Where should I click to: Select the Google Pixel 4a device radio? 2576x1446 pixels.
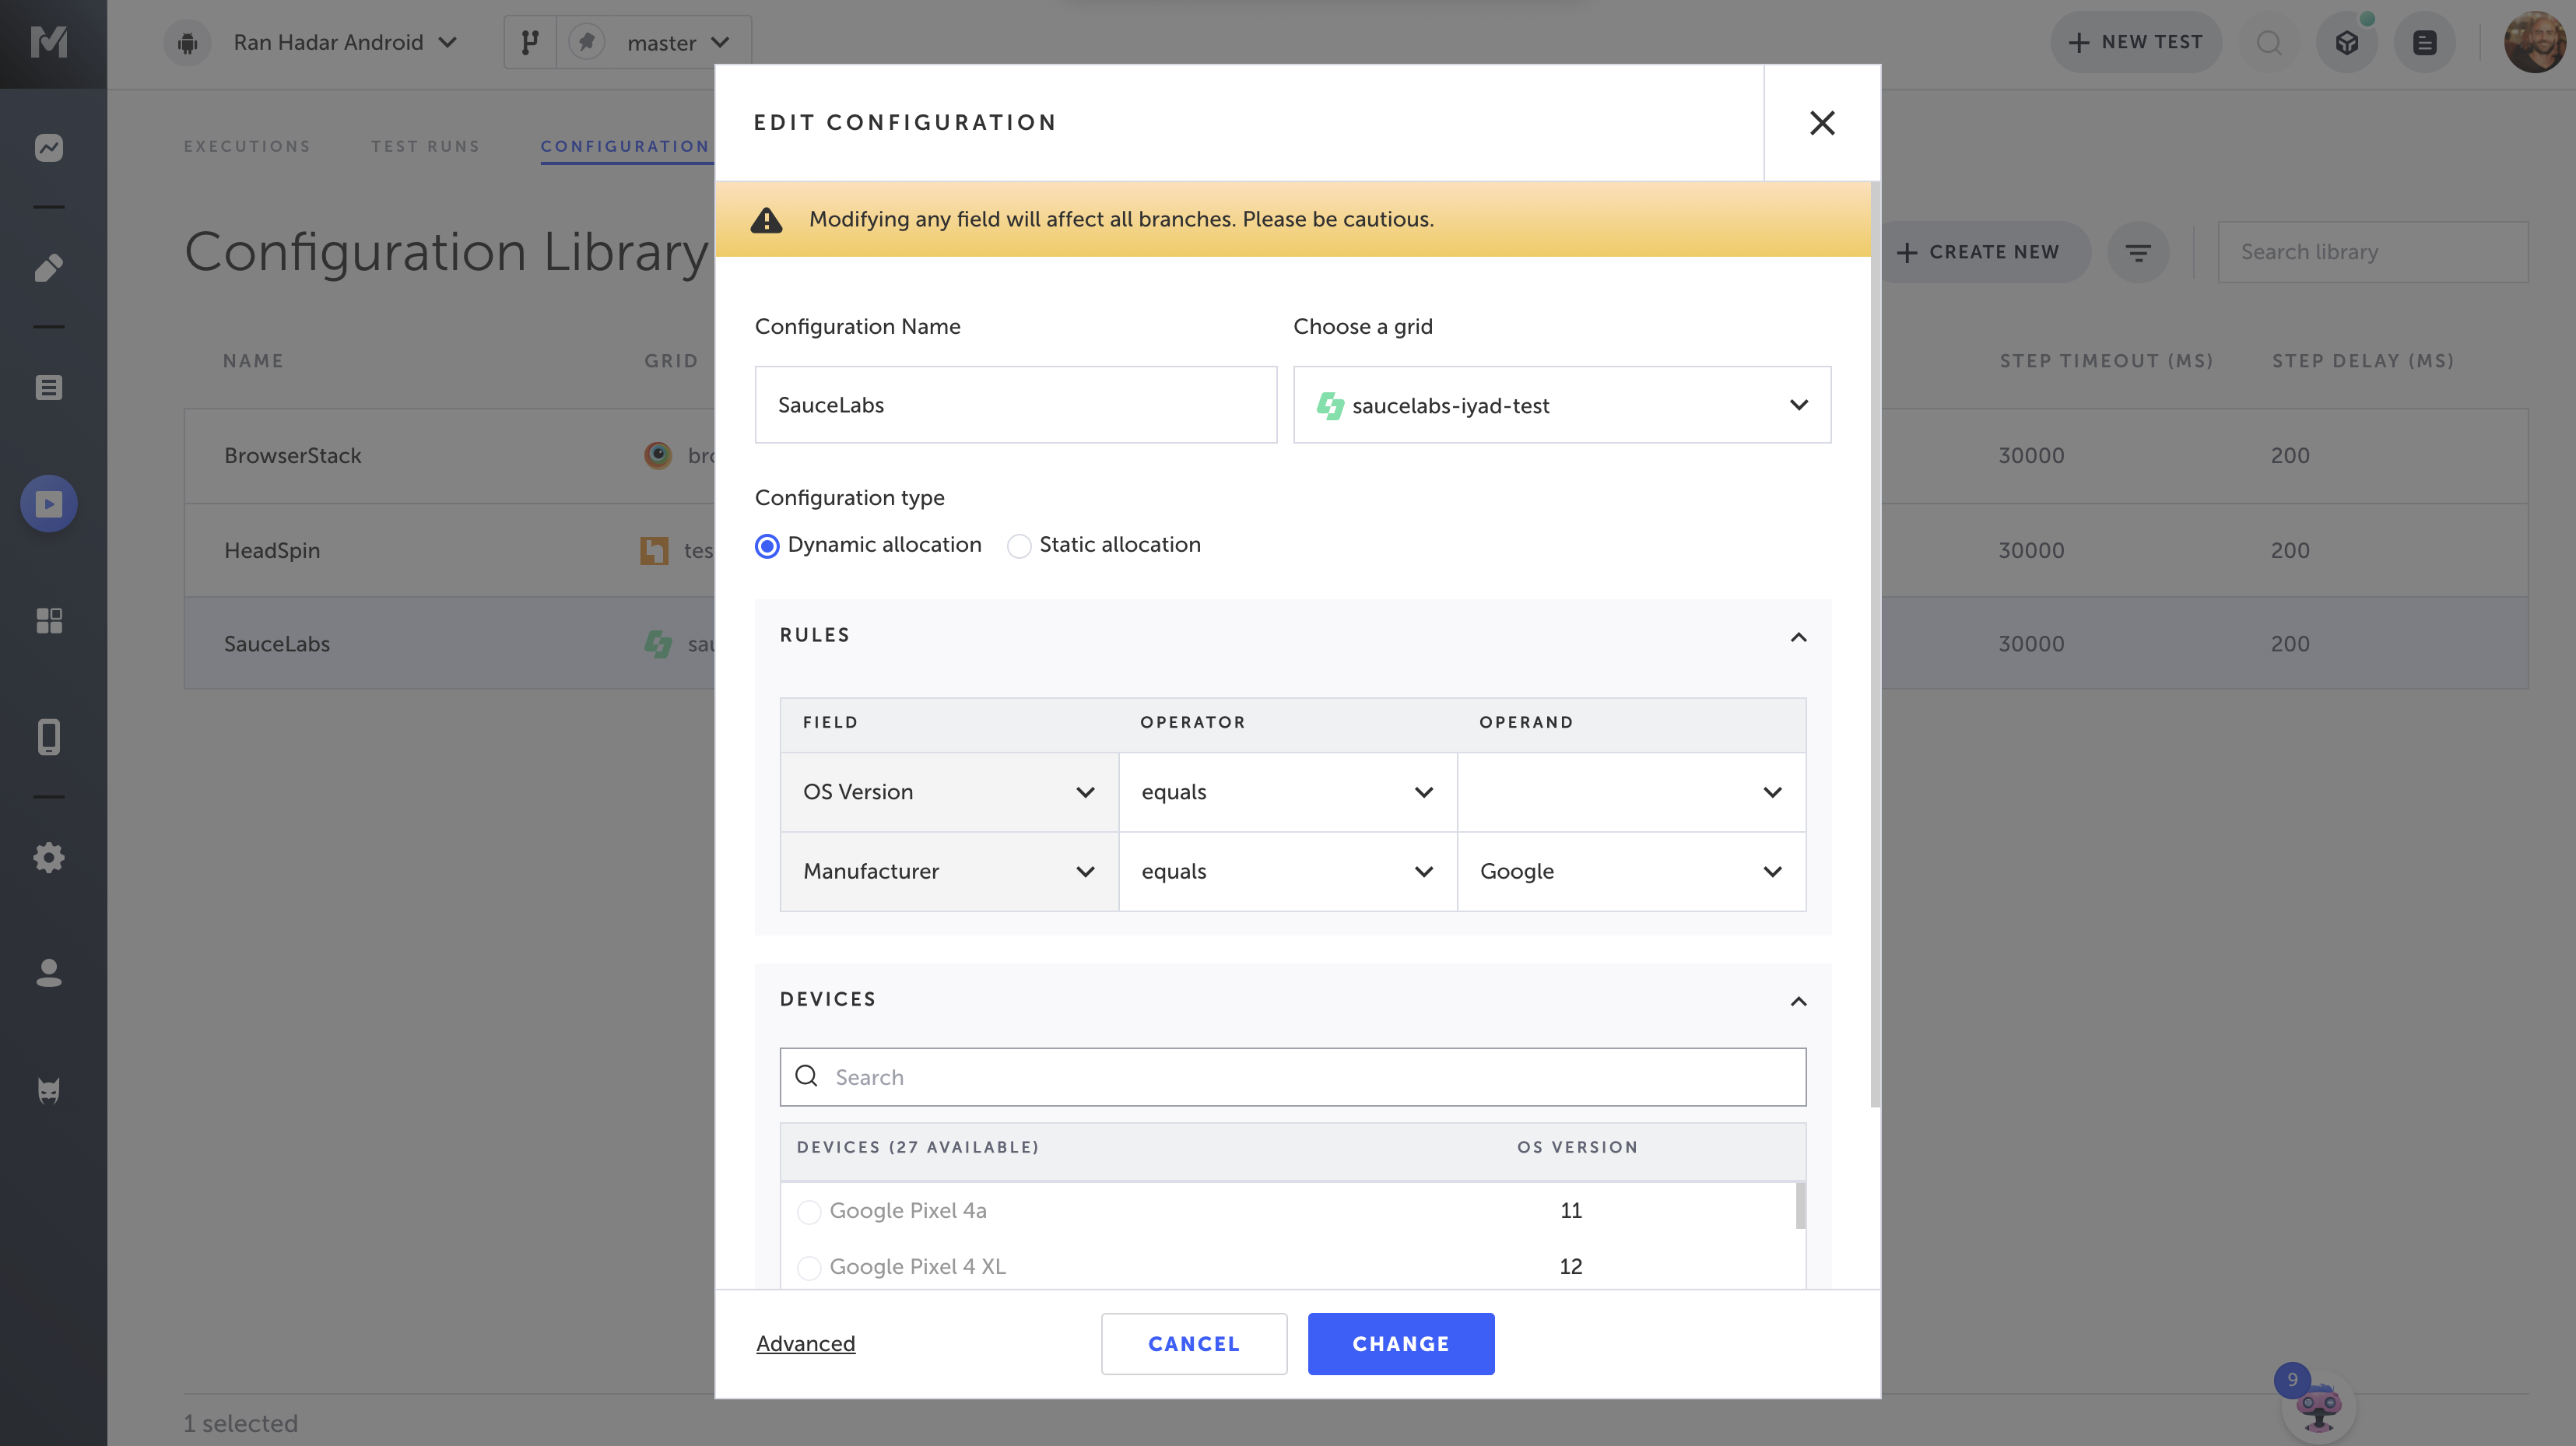[808, 1212]
